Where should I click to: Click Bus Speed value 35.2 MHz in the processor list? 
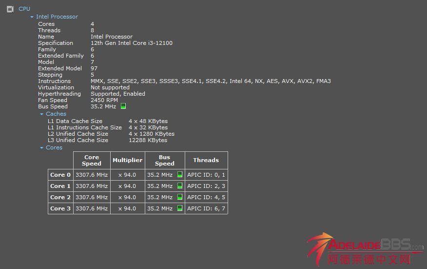coord(103,106)
